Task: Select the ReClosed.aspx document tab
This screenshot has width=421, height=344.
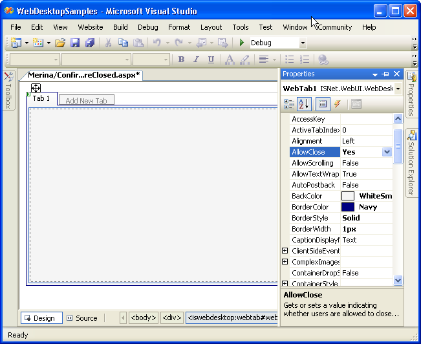Action: [84, 75]
